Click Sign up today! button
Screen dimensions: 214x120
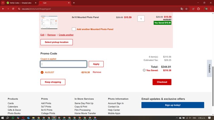173,105
